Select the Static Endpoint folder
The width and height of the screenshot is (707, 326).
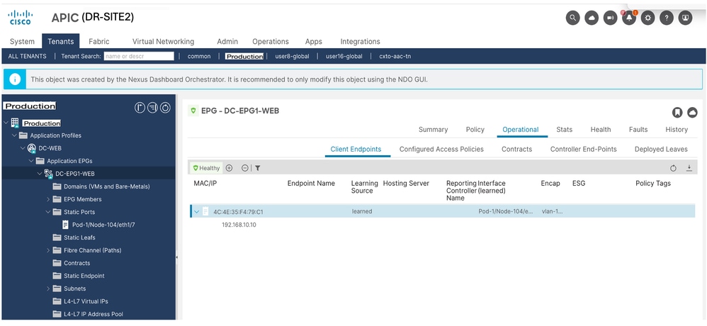click(84, 276)
